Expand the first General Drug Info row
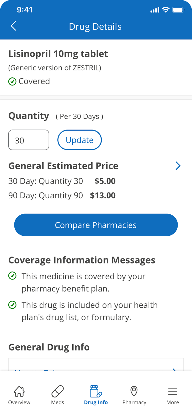This screenshot has height=416, width=192. (96, 366)
